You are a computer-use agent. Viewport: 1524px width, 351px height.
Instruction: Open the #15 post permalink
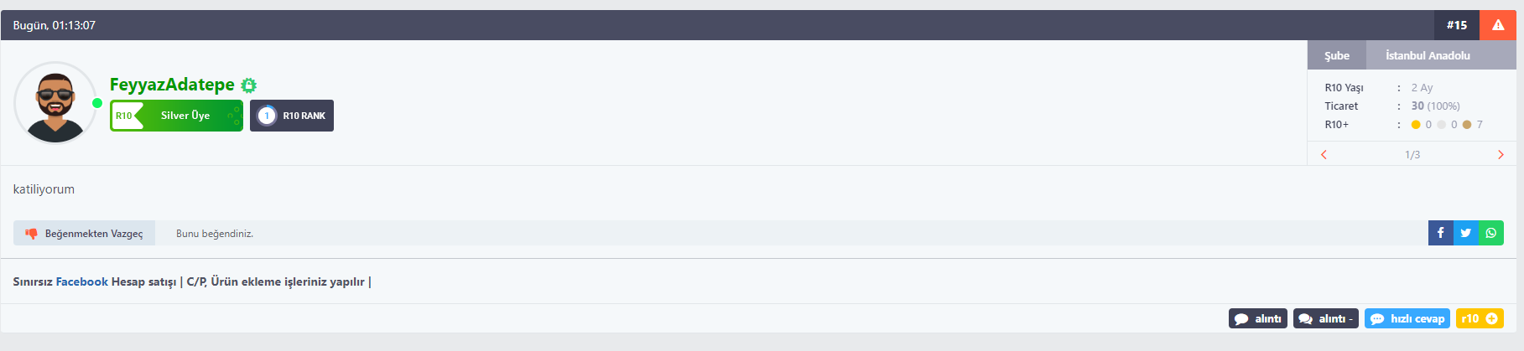click(1457, 25)
